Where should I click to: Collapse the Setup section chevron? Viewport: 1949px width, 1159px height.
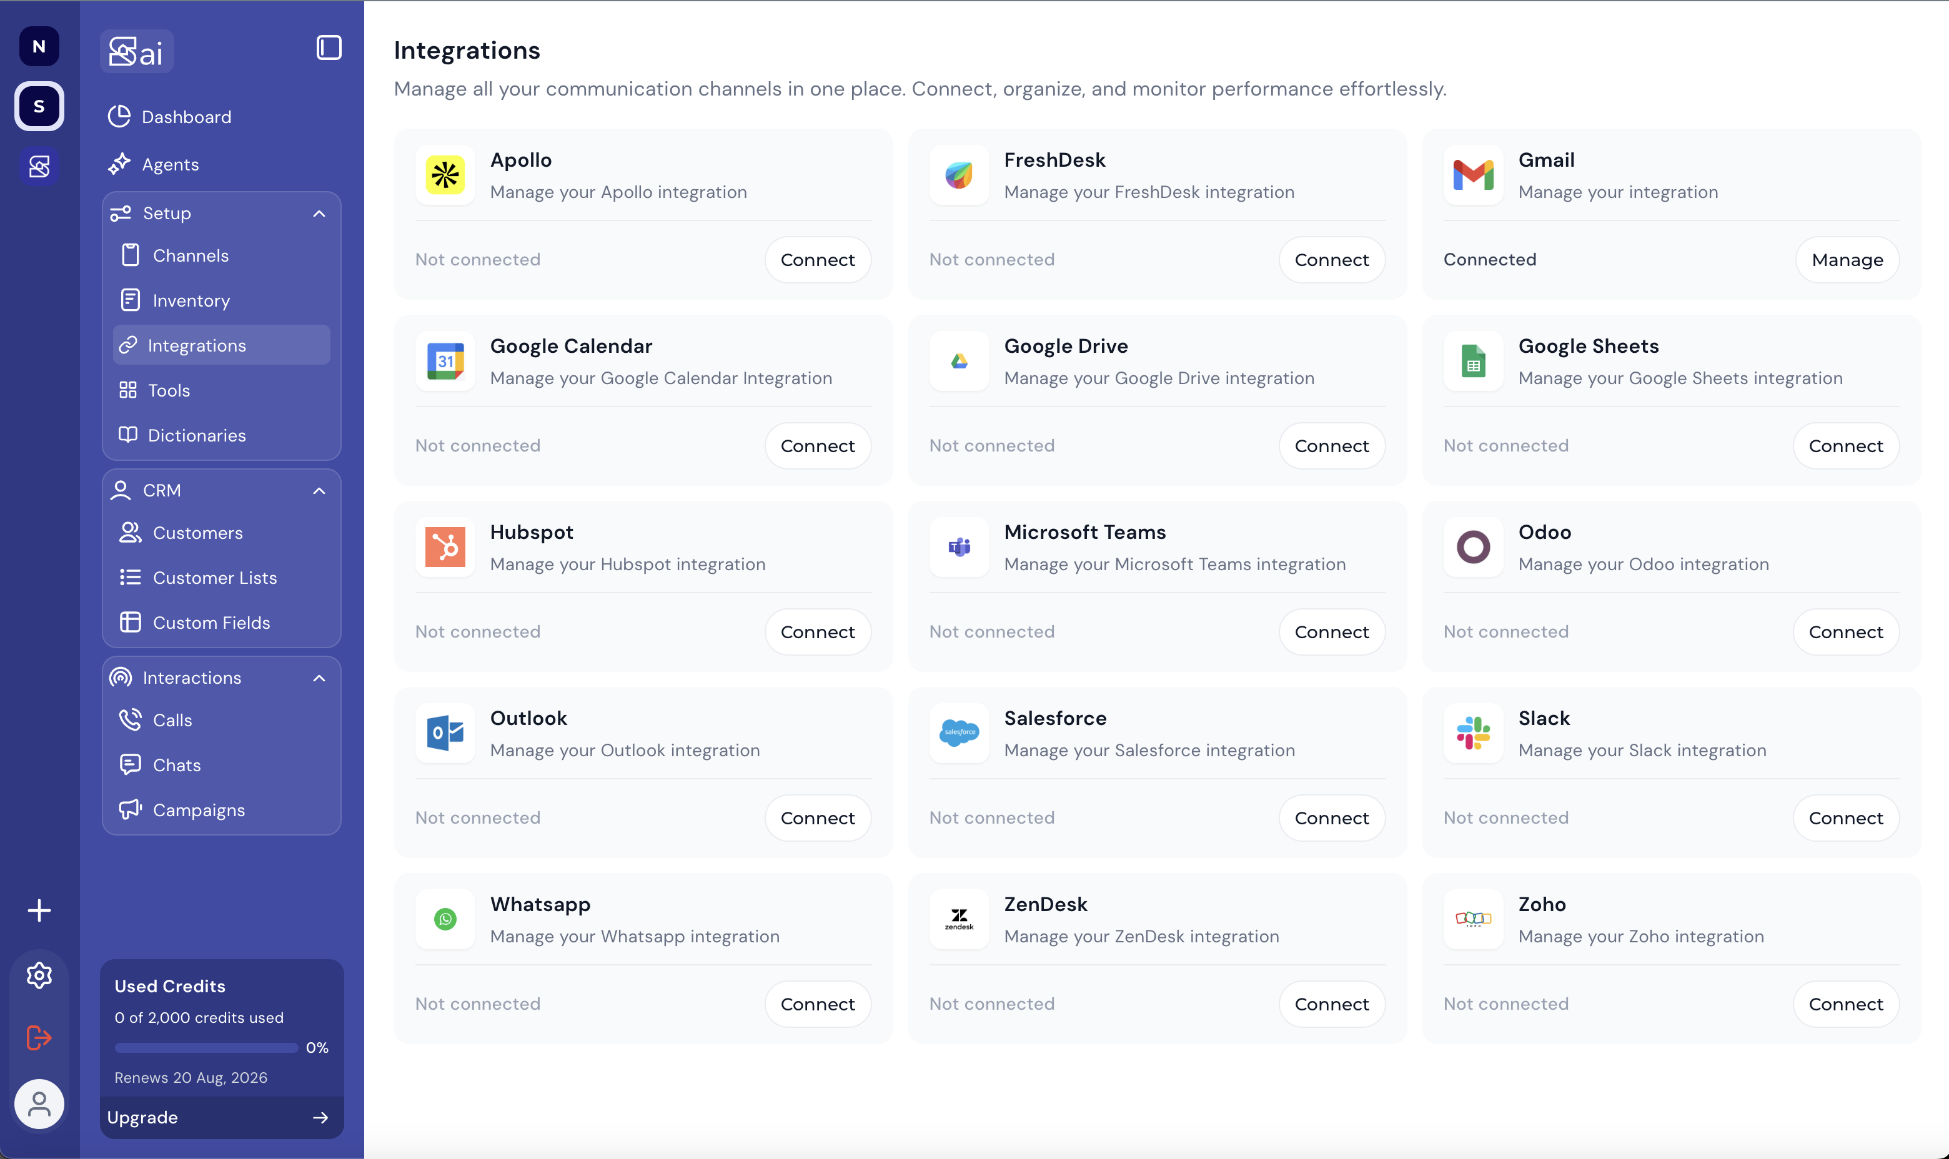tap(319, 213)
